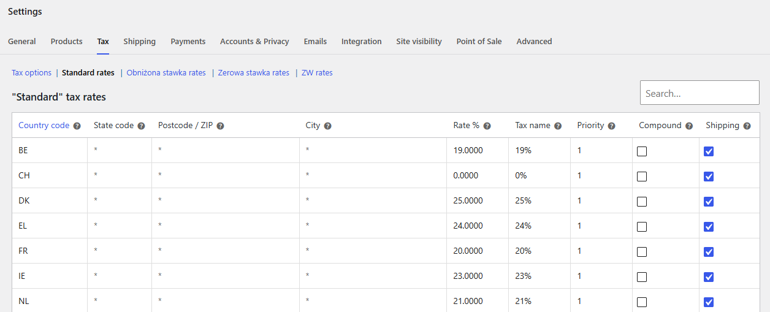Select Standard rates section

pos(88,73)
